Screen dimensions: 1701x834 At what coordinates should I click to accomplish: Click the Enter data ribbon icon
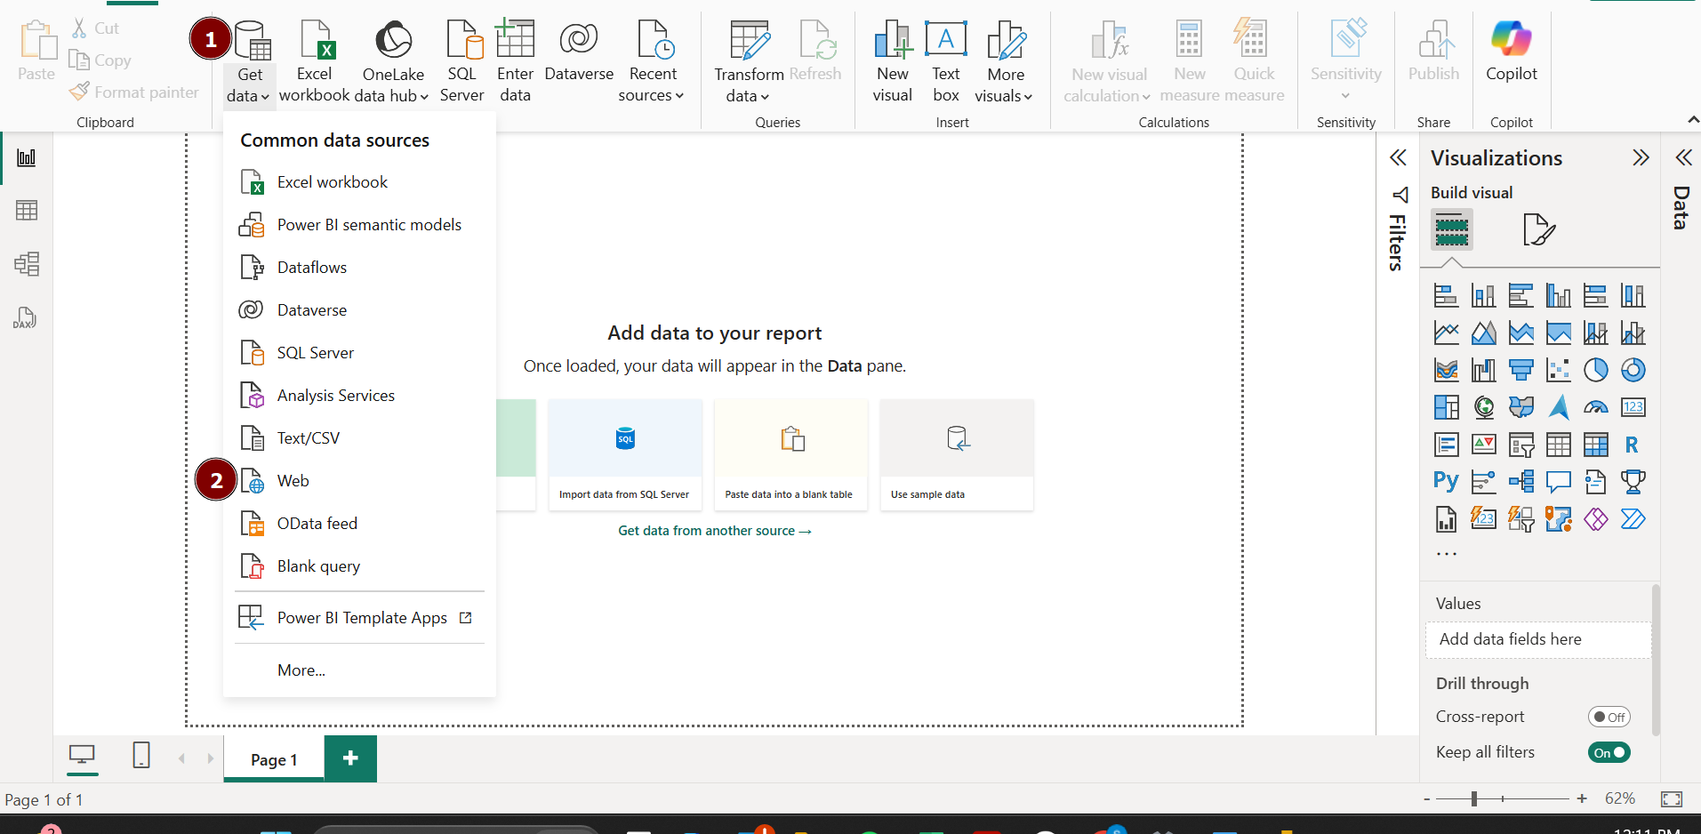coord(515,60)
